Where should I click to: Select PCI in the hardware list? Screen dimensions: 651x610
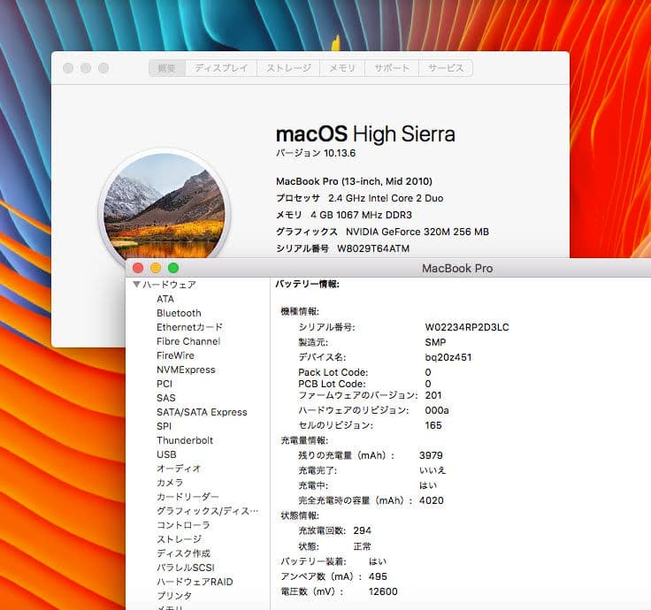tap(165, 384)
